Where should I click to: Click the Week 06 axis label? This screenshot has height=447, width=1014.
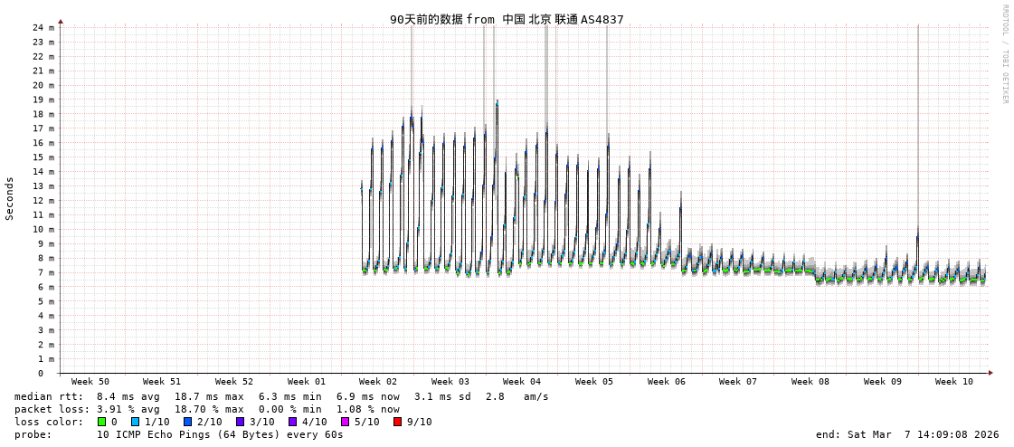(x=666, y=382)
